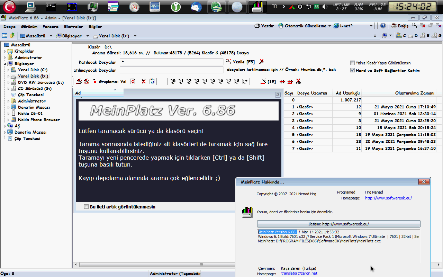Check Bu ileti artık görüntülenmesin
Screen dimensions: 443x277
87,207
